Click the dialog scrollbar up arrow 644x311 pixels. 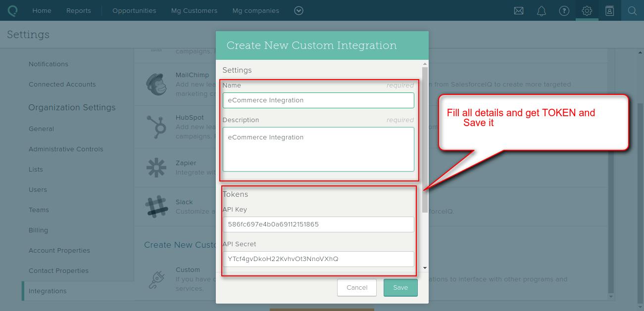coord(425,64)
